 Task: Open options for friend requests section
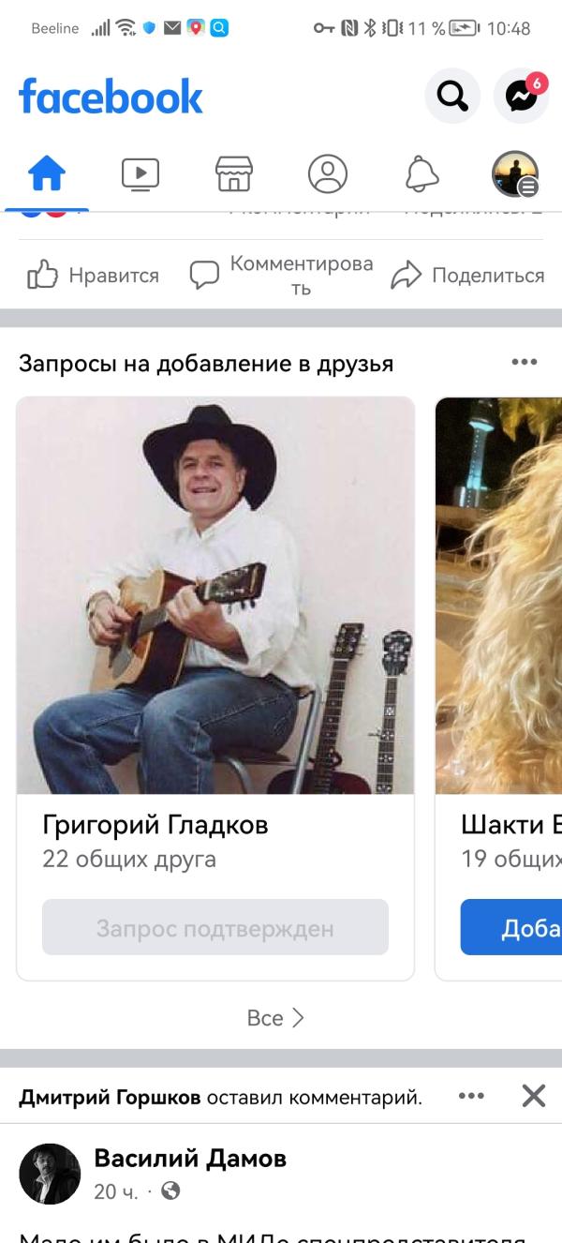(x=525, y=363)
